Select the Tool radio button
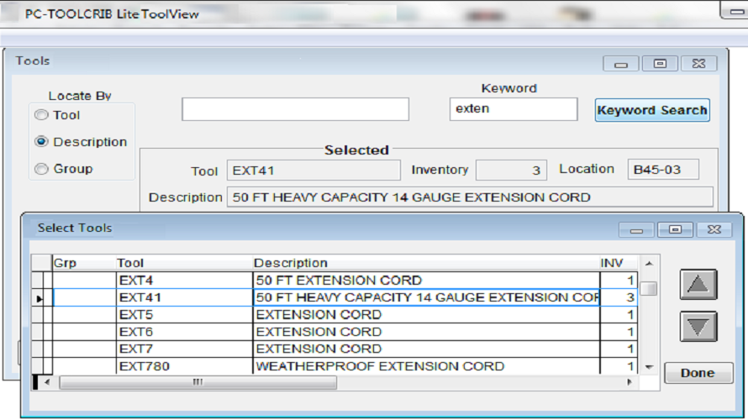748x420 pixels. click(x=41, y=115)
